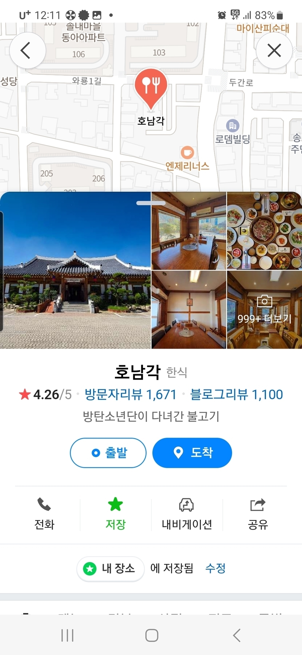Set as destination with 도착 button

coord(192,453)
